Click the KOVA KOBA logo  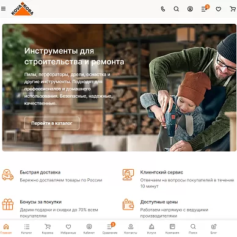22,9
